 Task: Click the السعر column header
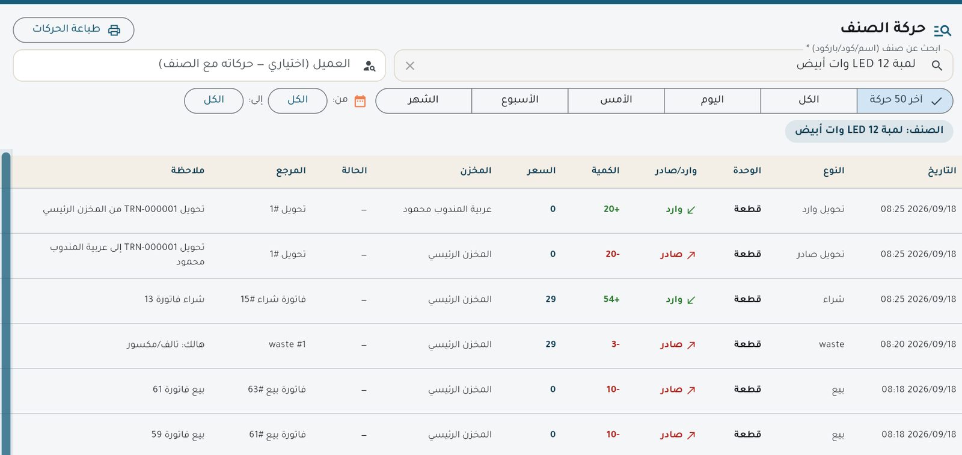[542, 171]
